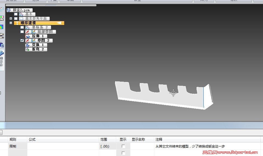263x156 pixels.
Task: Click the 显示 column header
Action: [x=123, y=139]
